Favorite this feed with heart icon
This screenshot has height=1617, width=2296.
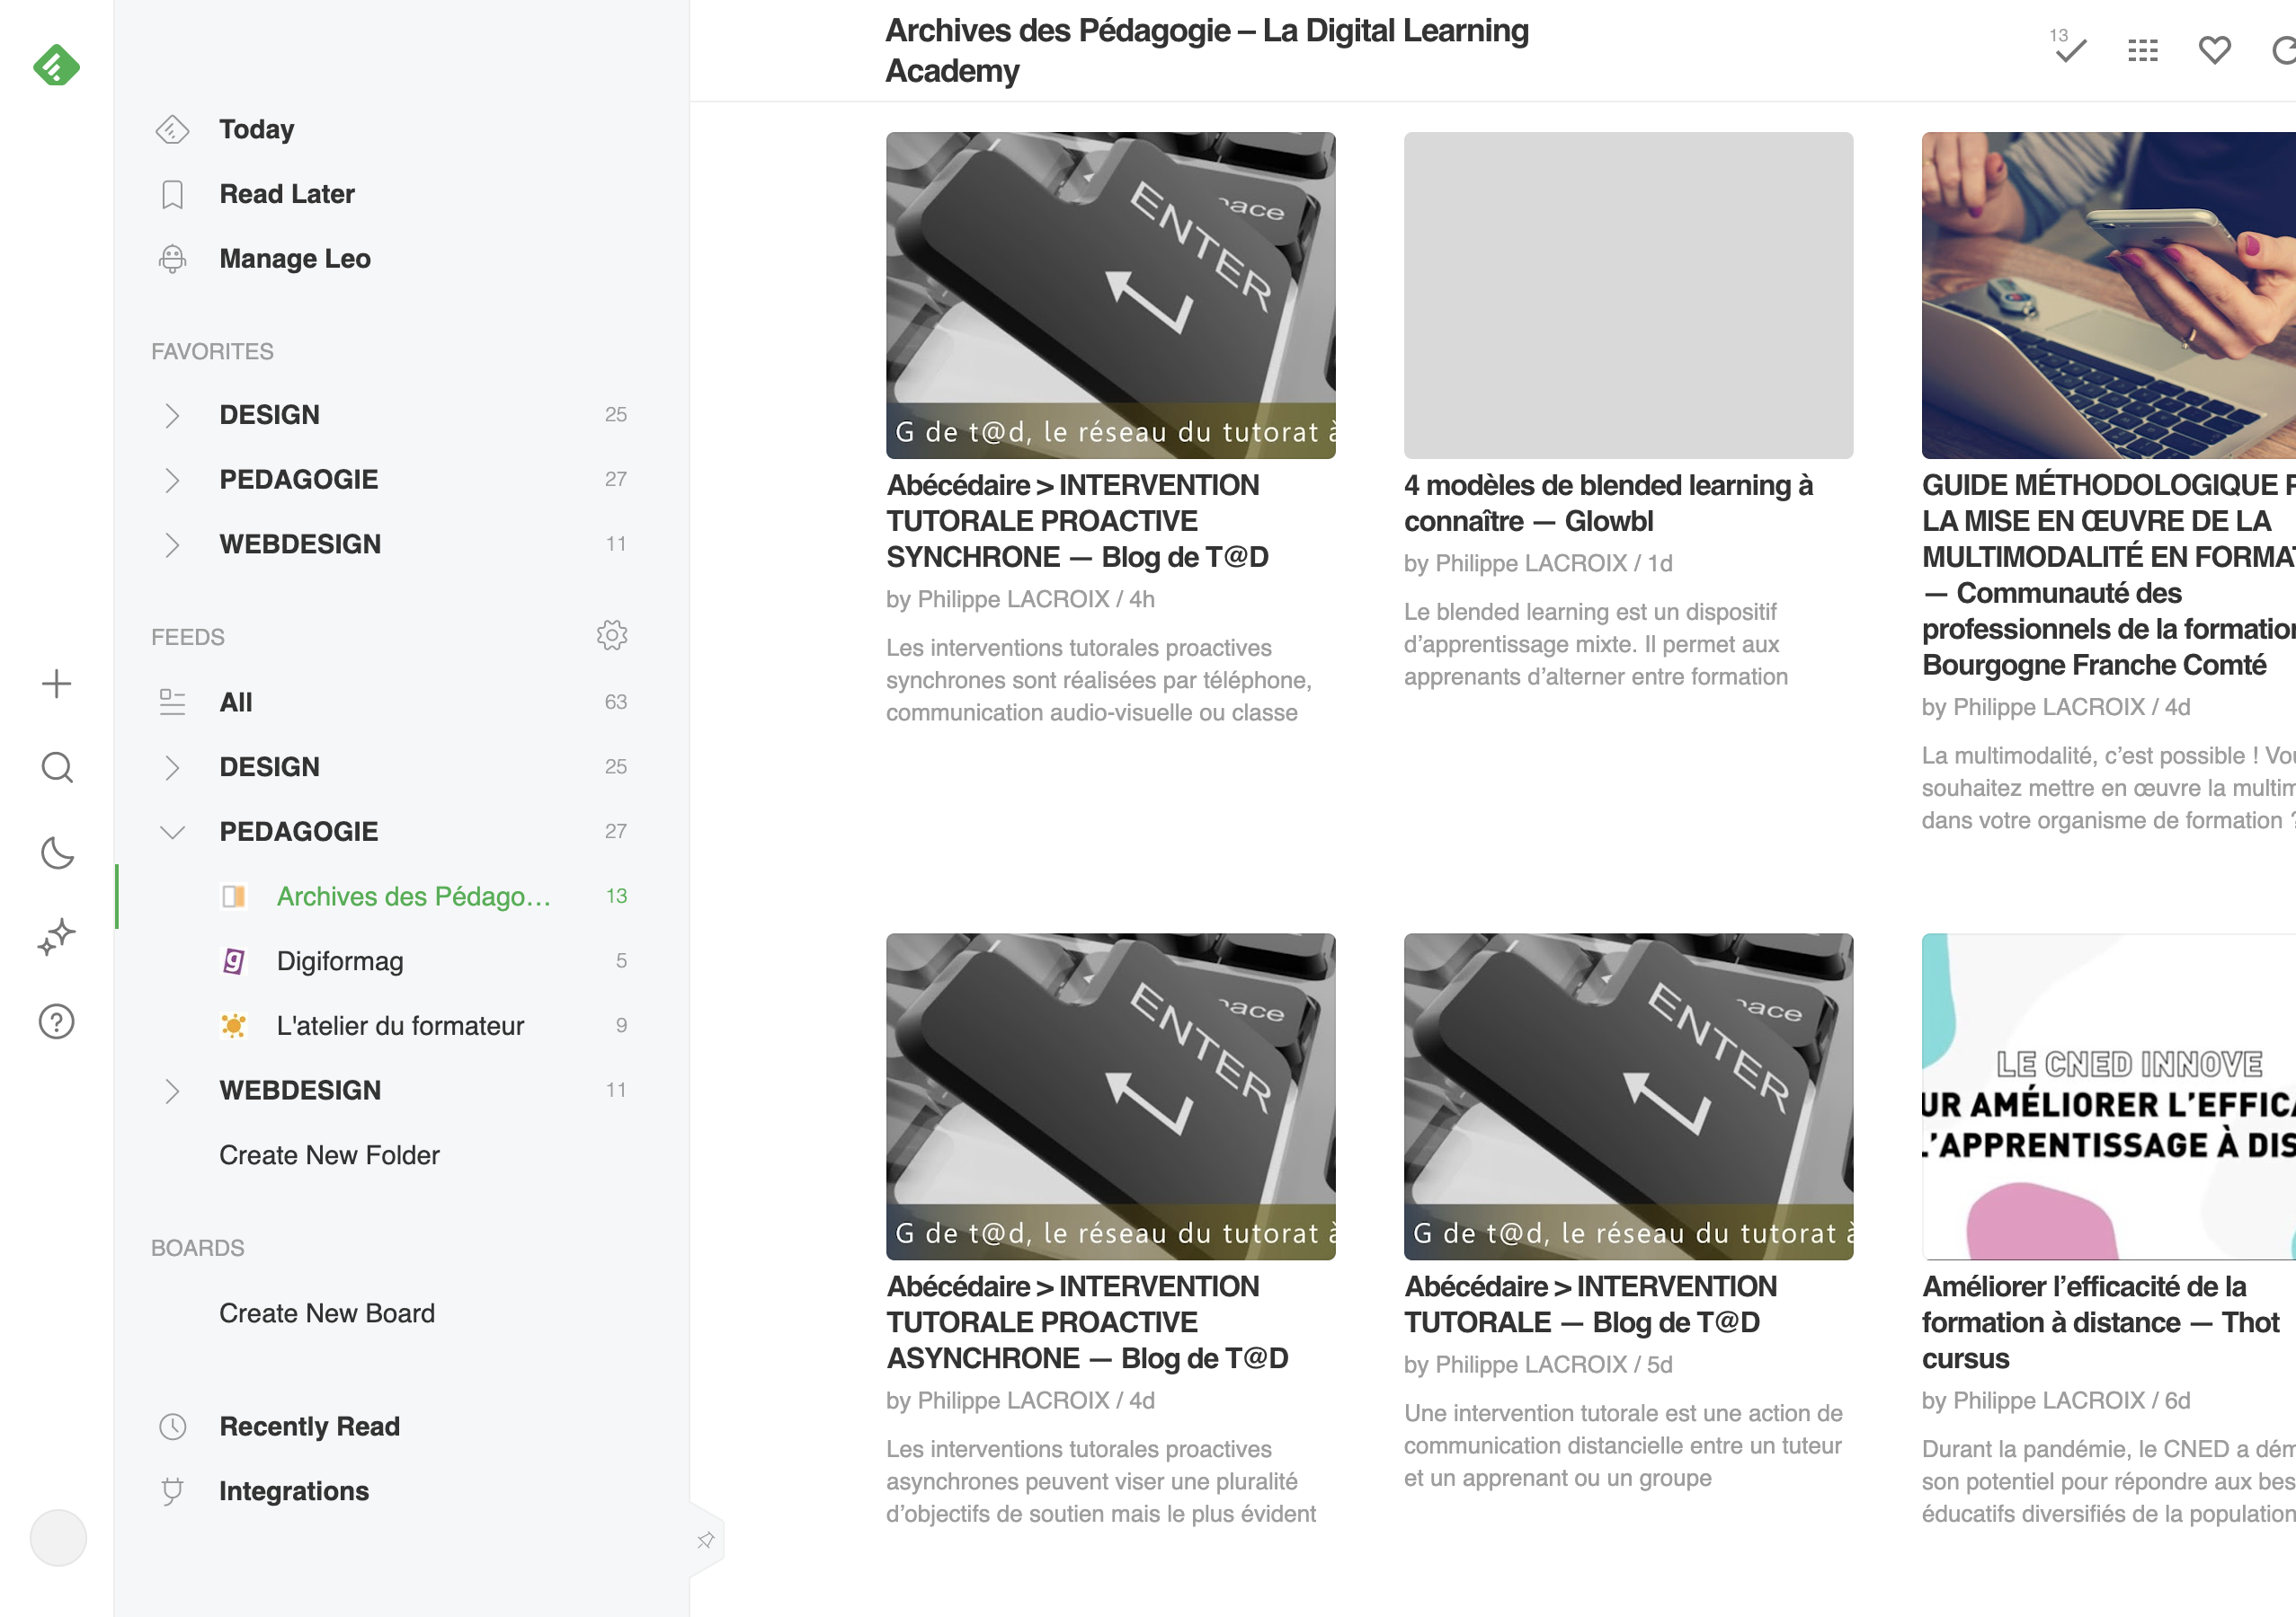tap(2214, 50)
